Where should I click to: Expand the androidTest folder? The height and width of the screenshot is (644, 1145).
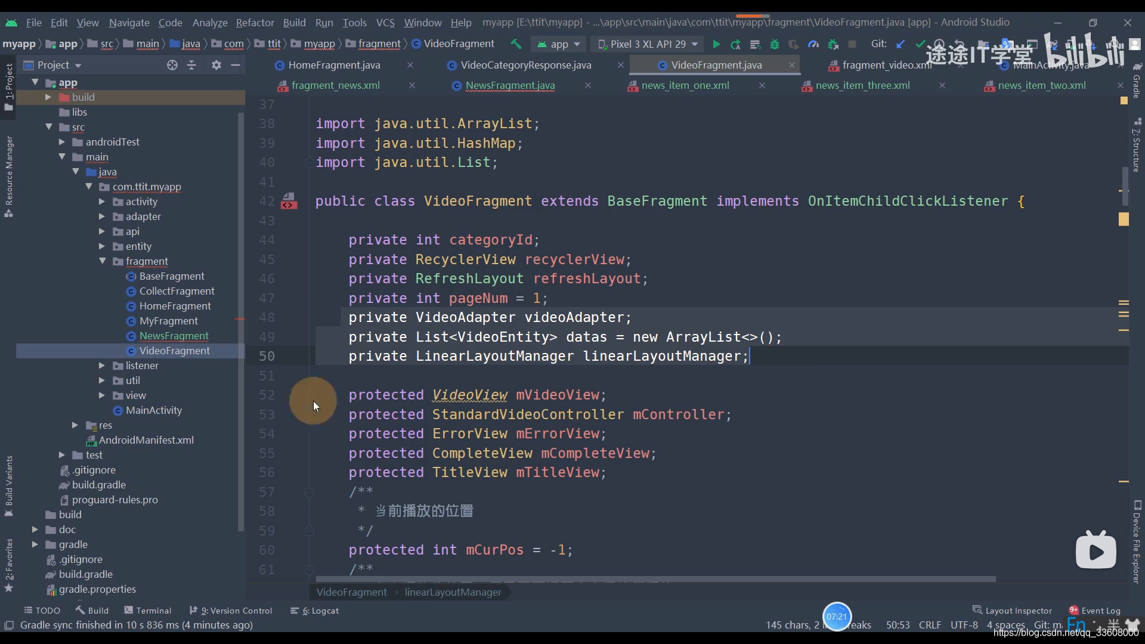coord(61,142)
